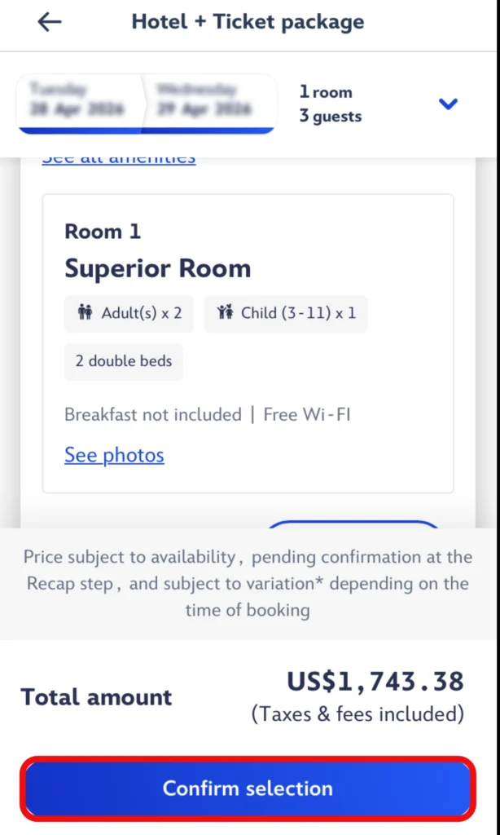Open the 'See photos' link
The image size is (500, 835).
pyautogui.click(x=114, y=455)
